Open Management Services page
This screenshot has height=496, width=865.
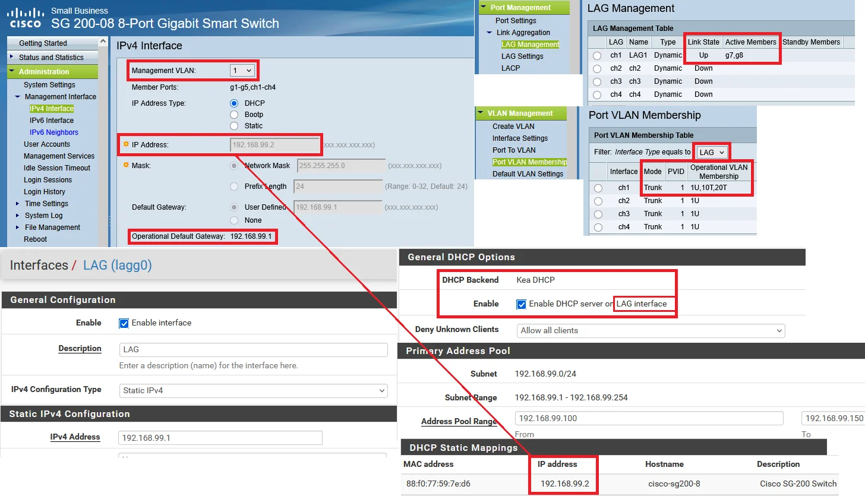pos(59,156)
